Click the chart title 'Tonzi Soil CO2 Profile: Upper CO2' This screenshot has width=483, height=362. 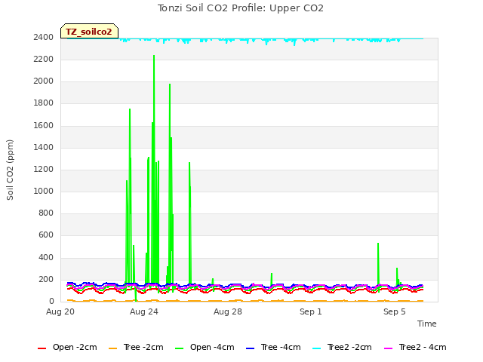[241, 8]
